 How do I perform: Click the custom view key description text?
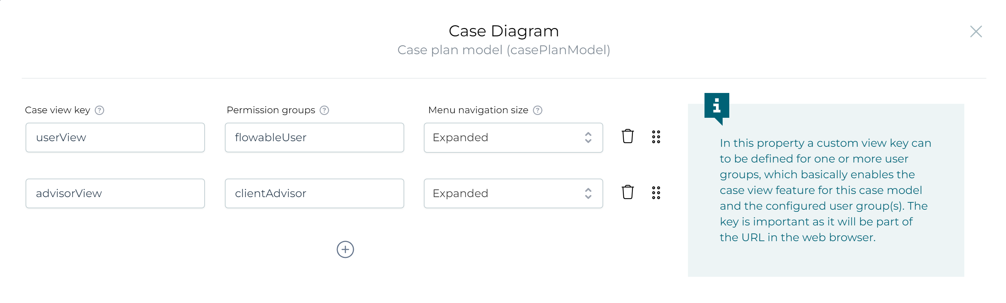tap(825, 190)
